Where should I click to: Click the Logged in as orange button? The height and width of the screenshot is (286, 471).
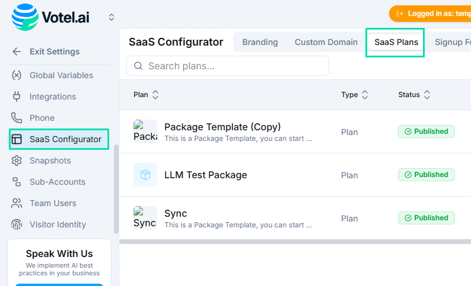[430, 14]
